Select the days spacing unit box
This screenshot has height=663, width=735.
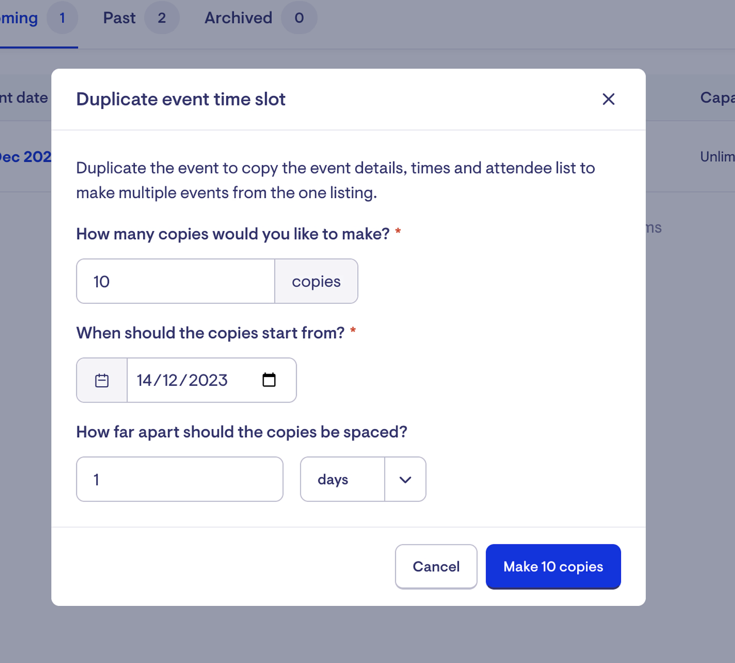click(342, 479)
